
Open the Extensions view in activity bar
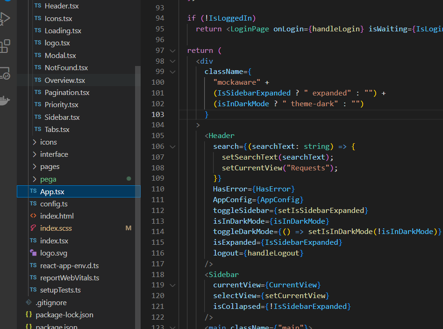[x=5, y=46]
